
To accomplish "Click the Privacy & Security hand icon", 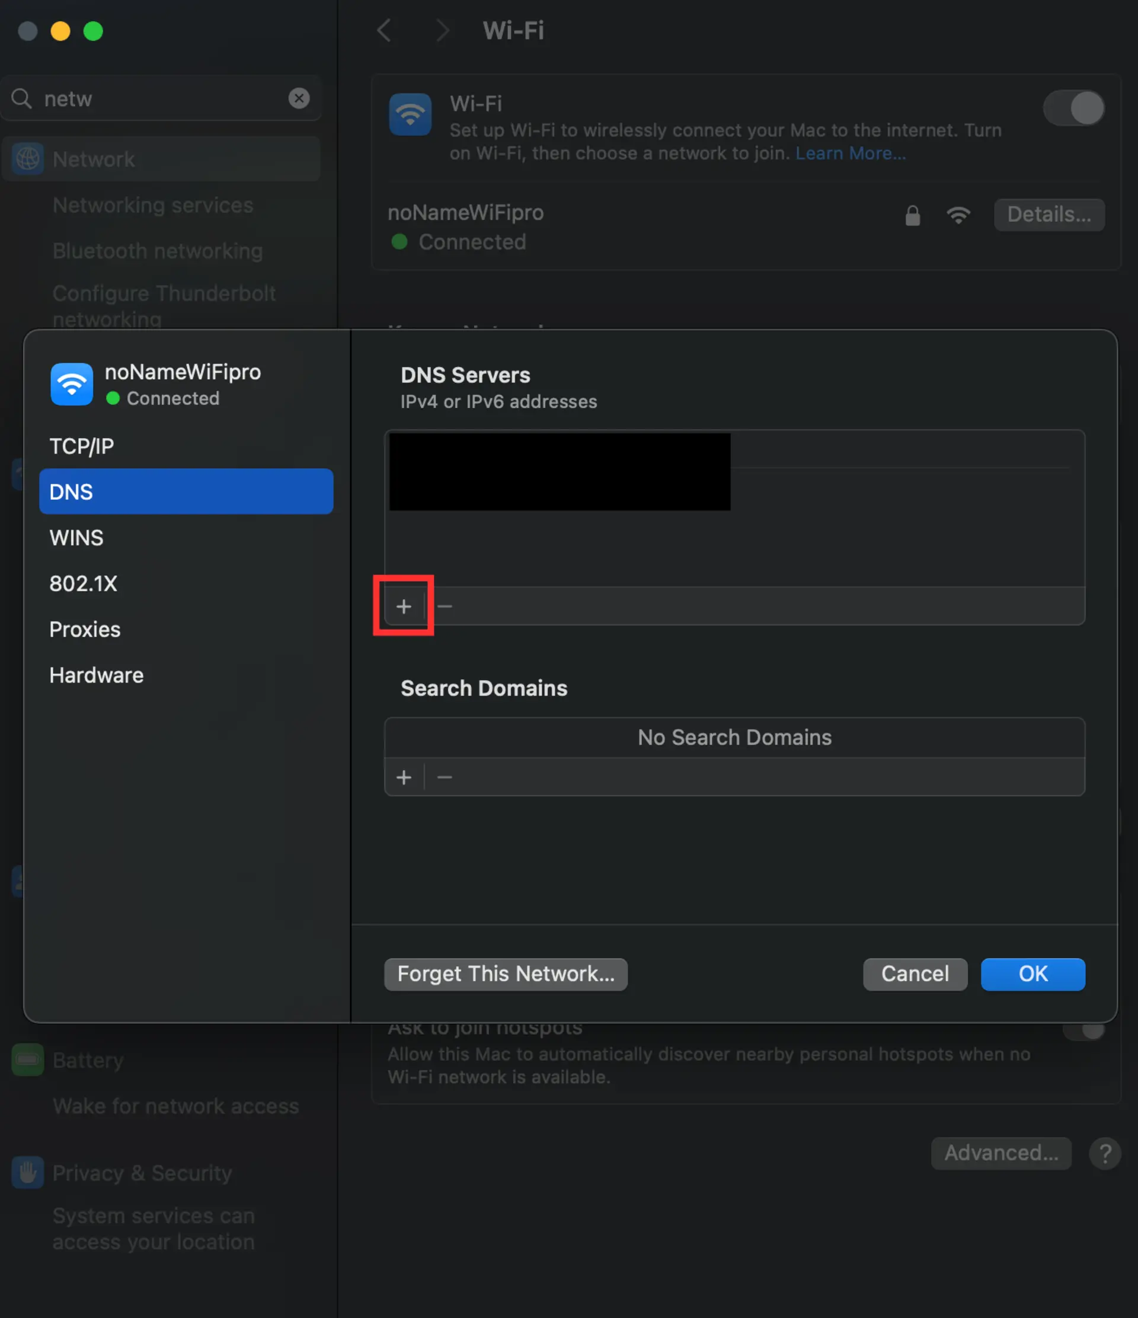I will [28, 1172].
